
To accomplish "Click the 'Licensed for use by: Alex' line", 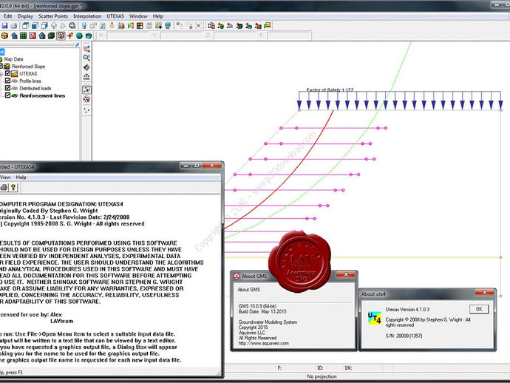I will pyautogui.click(x=31, y=315).
